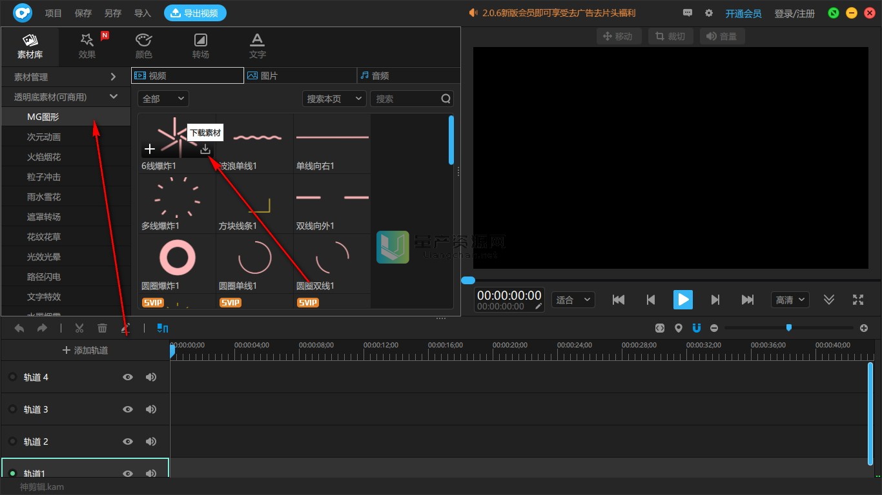Switch to the 颜色 color tab

pos(144,46)
